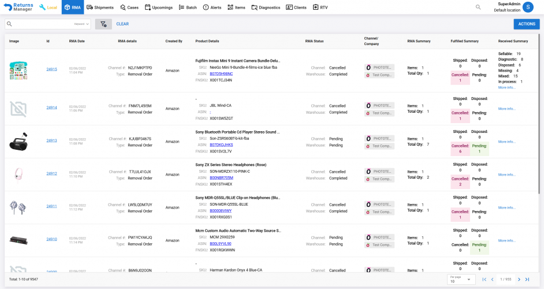Jump to the last page

coord(527,280)
